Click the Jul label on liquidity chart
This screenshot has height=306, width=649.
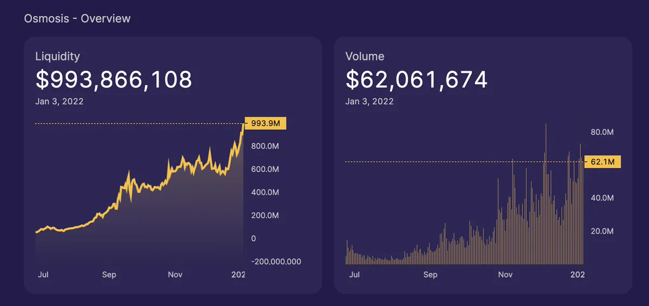coord(43,275)
